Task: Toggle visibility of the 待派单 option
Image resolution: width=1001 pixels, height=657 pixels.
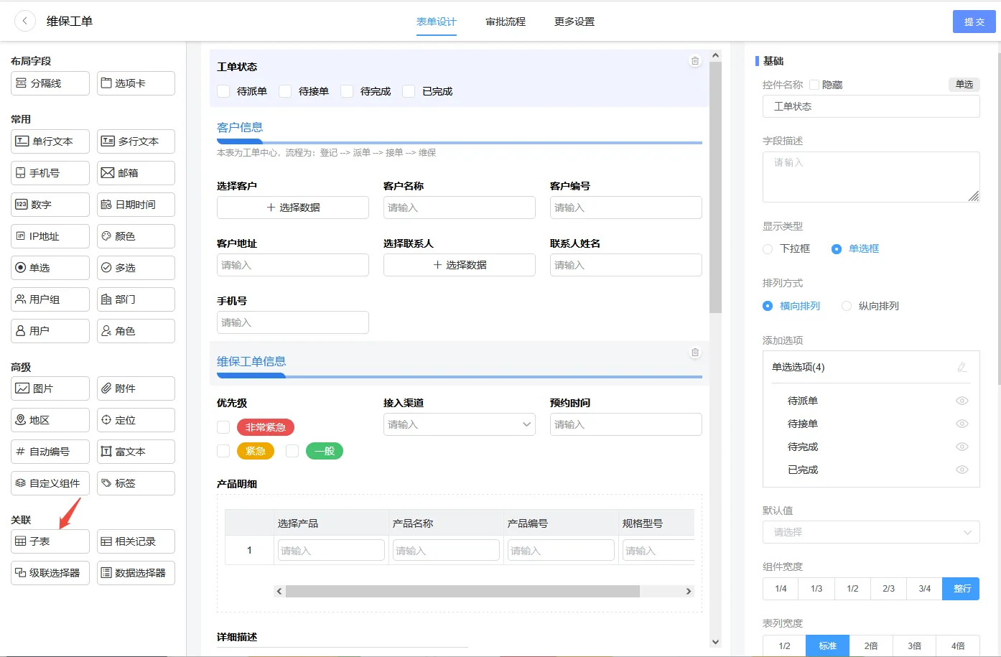Action: (x=962, y=401)
